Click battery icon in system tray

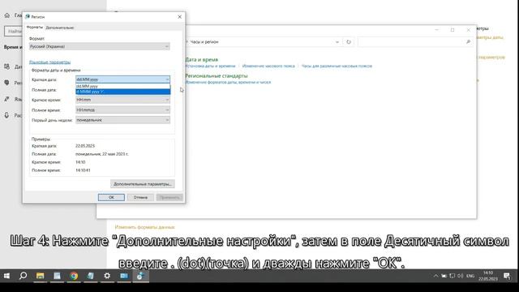click(x=444, y=276)
